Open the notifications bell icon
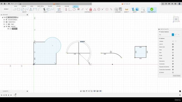 click(x=172, y=4)
